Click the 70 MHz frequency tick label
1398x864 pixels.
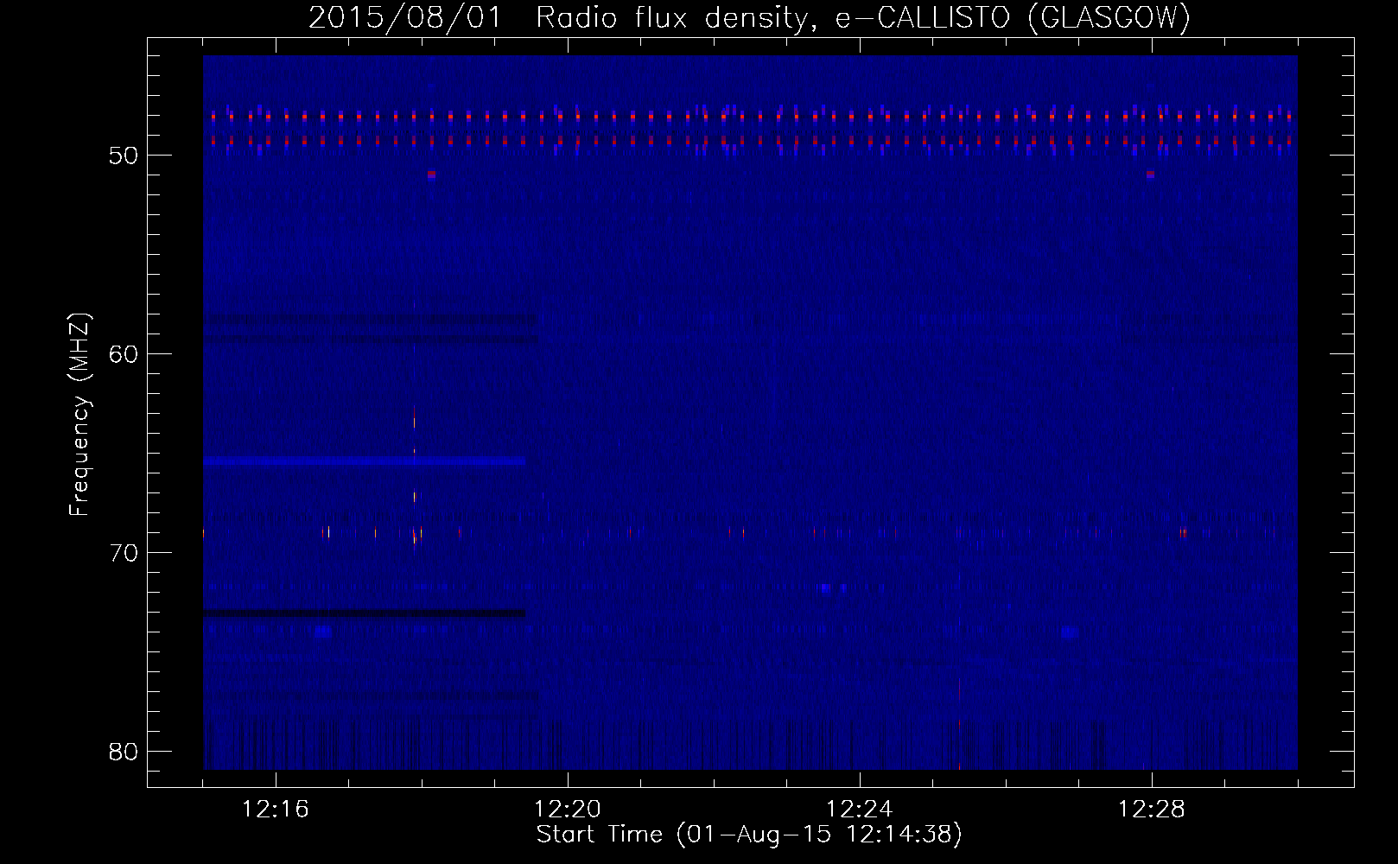125,553
